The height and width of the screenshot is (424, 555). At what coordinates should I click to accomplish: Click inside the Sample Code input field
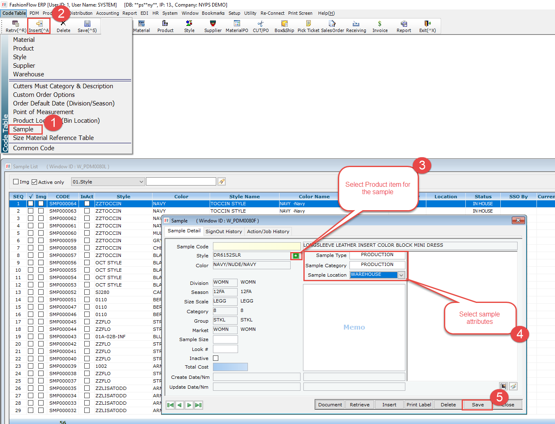[257, 246]
